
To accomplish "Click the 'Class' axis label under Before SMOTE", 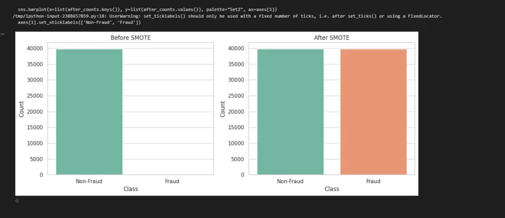I will [x=130, y=189].
